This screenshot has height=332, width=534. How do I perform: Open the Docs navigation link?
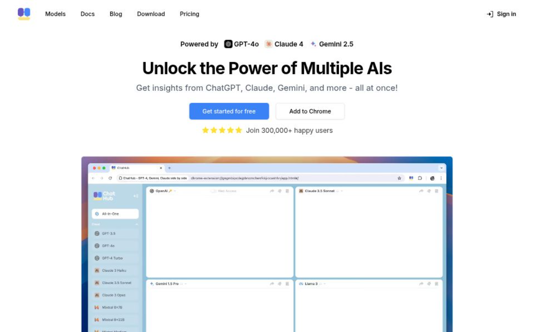[x=87, y=14]
